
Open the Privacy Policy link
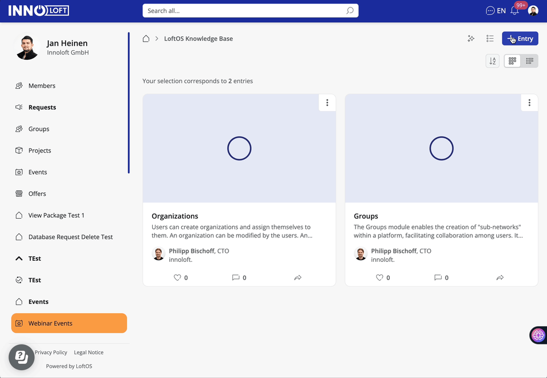51,352
